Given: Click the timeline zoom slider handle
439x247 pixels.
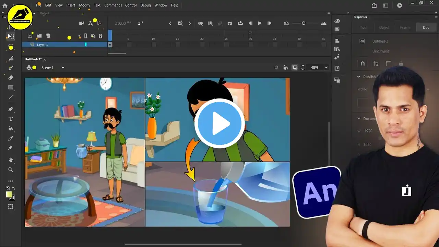Looking at the screenshot, I should pos(304,23).
